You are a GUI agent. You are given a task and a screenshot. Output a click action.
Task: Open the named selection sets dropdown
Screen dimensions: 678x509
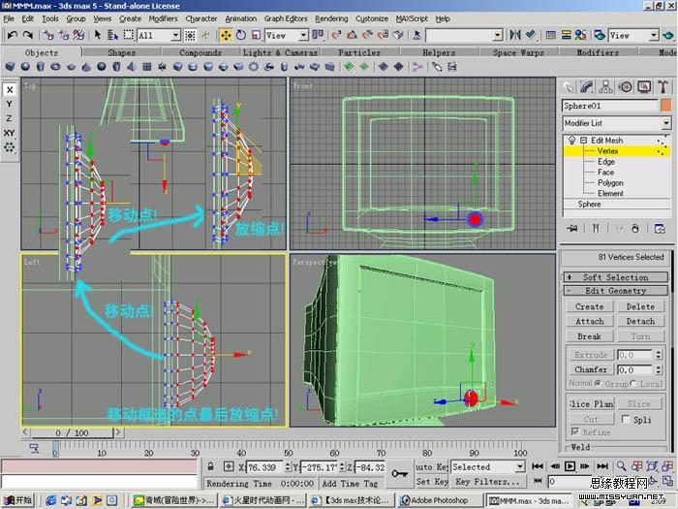498,35
